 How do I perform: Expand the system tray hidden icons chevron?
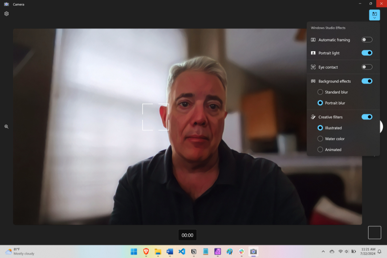[323, 251]
